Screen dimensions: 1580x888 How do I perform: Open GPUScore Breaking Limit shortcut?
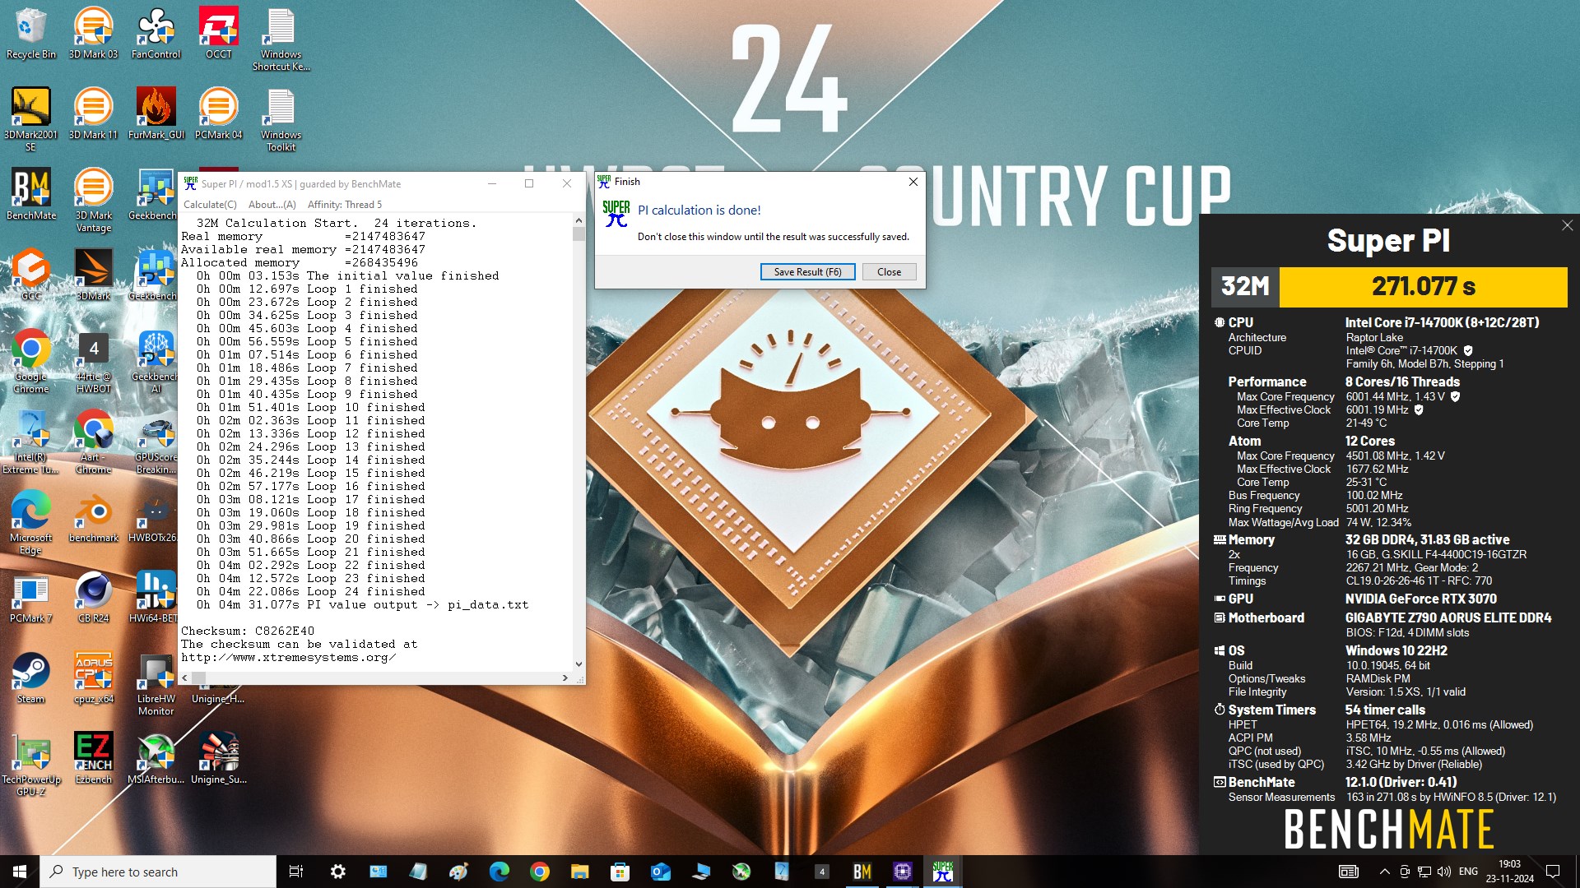click(x=156, y=442)
